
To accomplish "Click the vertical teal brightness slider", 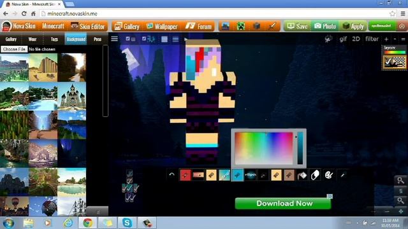I will (300, 148).
